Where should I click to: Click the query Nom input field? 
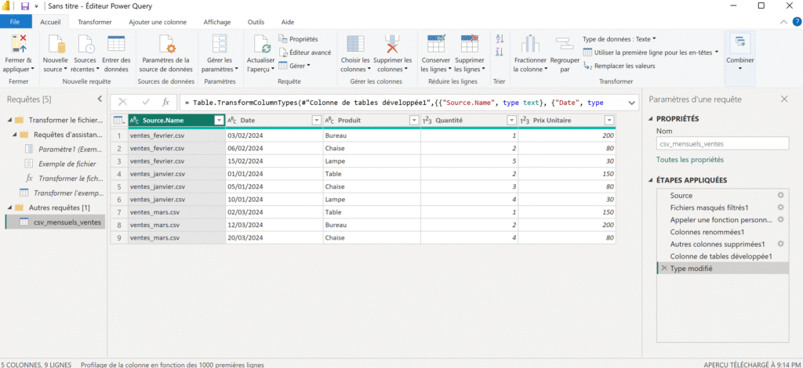click(x=722, y=143)
